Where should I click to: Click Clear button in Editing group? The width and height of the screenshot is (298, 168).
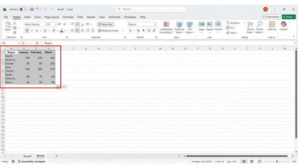click(x=232, y=33)
